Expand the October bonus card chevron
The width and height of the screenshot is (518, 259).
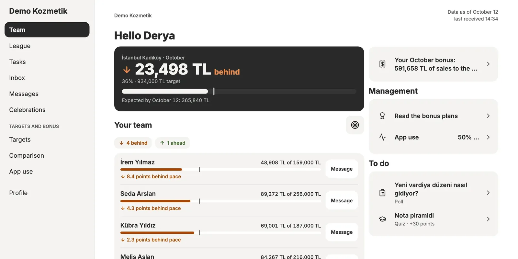click(x=488, y=64)
